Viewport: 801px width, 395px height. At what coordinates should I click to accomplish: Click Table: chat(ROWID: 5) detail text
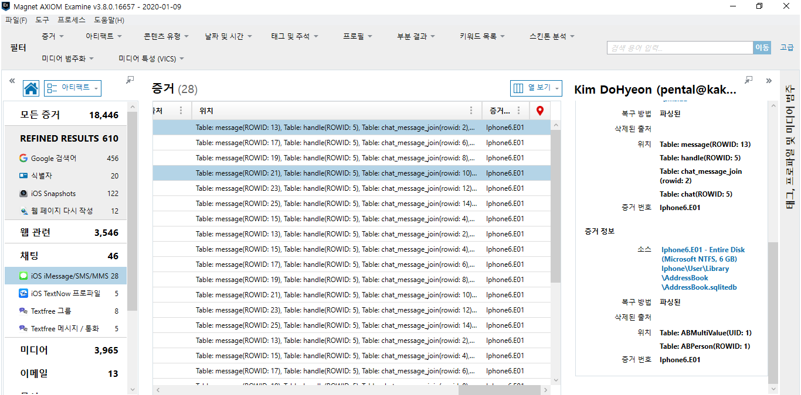pyautogui.click(x=696, y=194)
